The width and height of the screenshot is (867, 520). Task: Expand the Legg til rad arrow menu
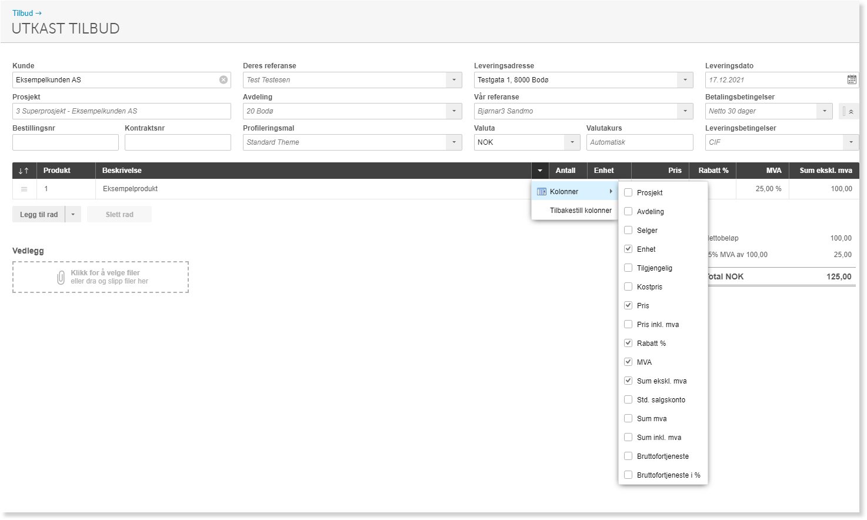click(x=73, y=215)
